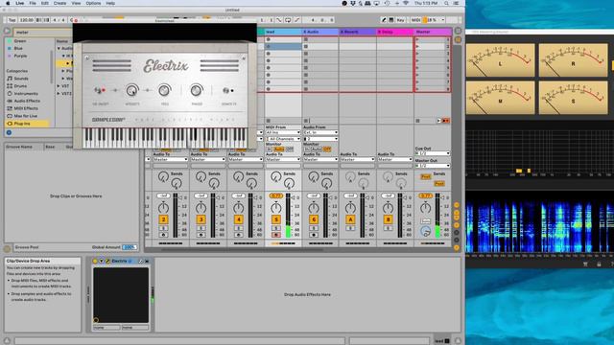The image size is (614, 345).
Task: Arm the 6 Audio track for recording
Action: point(314,235)
